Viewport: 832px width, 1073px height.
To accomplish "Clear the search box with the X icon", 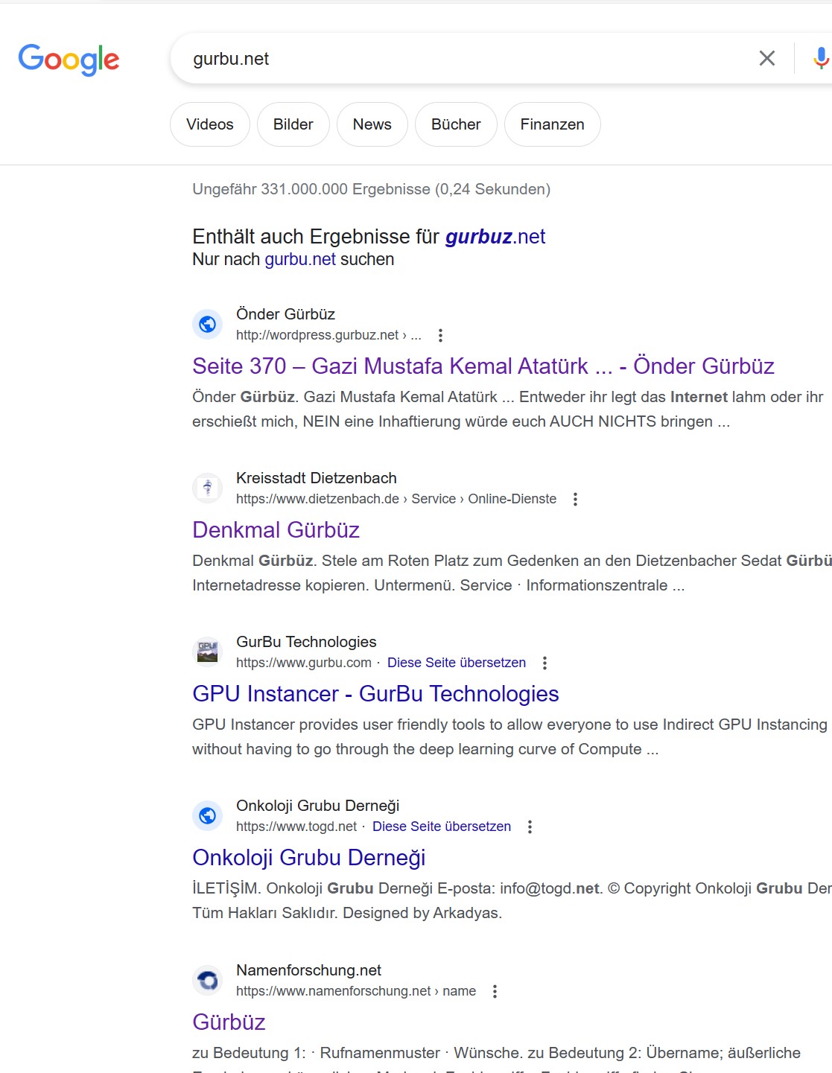I will [766, 58].
